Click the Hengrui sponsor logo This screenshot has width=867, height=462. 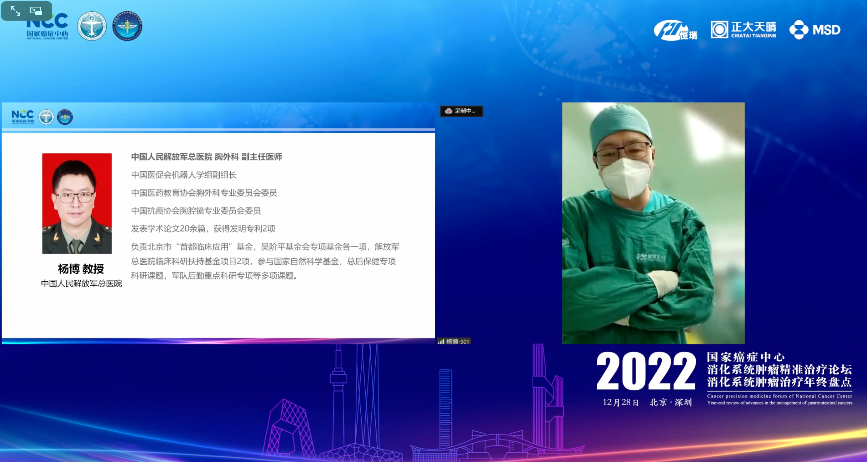coord(675,30)
